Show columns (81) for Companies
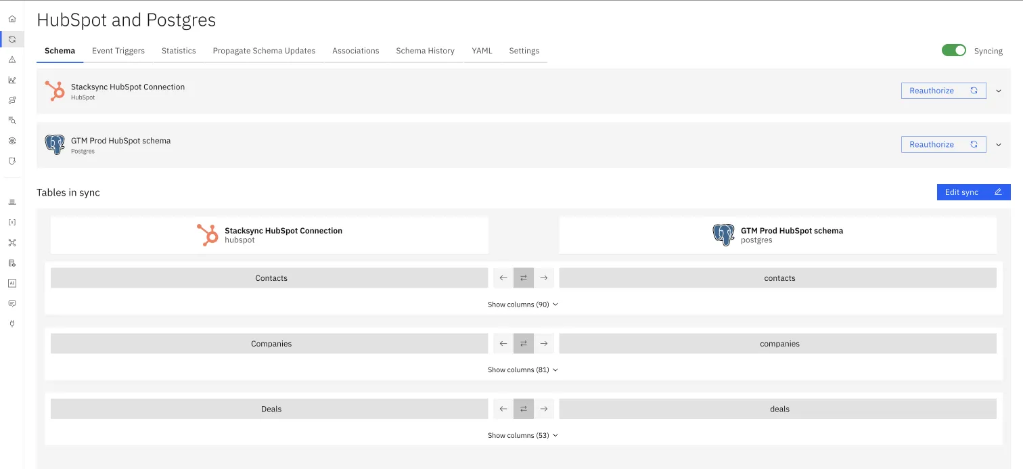This screenshot has height=469, width=1023. tap(523, 370)
